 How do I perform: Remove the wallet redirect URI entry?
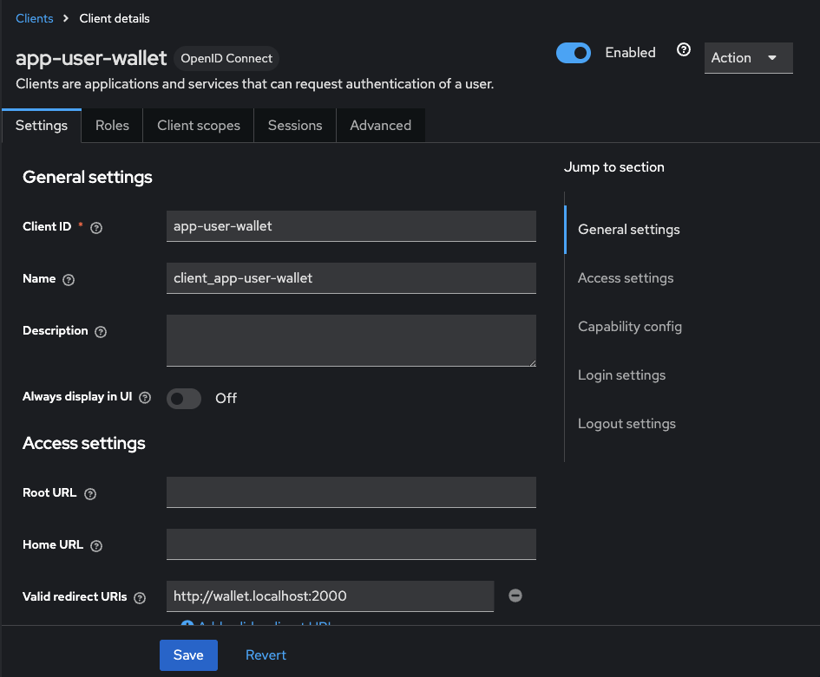click(515, 596)
